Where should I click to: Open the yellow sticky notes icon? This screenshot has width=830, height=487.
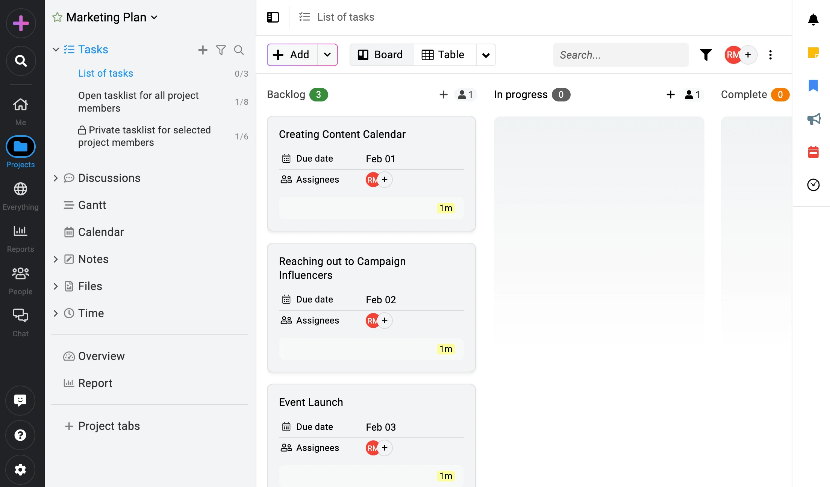coord(813,53)
